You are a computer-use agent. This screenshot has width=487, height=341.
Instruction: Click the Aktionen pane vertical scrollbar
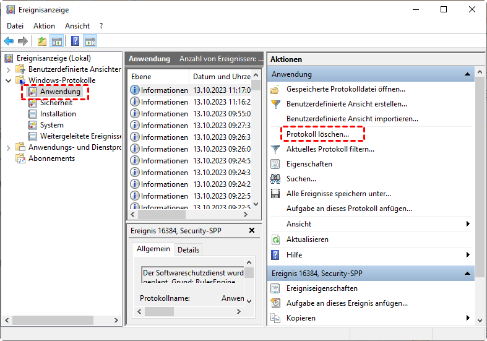[x=480, y=196]
